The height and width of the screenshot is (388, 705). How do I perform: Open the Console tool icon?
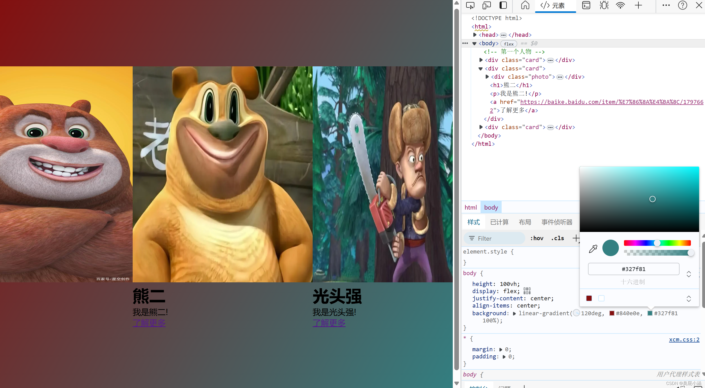click(586, 5)
